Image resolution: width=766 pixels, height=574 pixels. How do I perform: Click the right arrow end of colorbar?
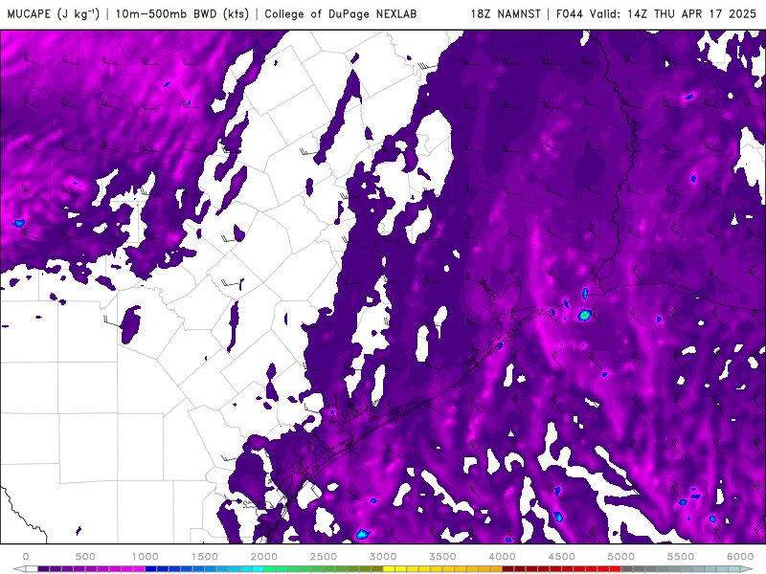(747, 569)
